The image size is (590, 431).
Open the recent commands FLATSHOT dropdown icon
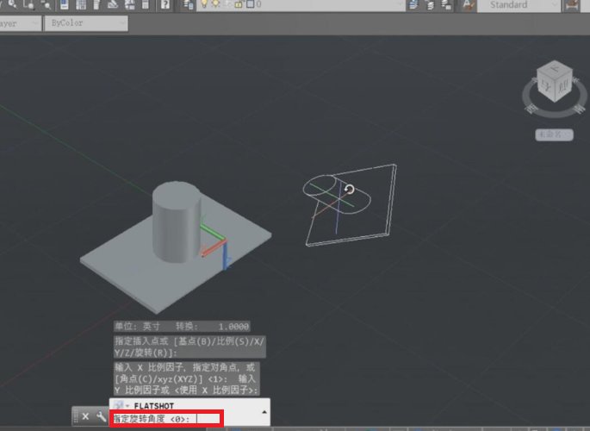(x=119, y=405)
